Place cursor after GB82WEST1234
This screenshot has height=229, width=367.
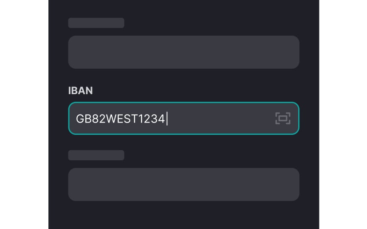[x=167, y=119]
